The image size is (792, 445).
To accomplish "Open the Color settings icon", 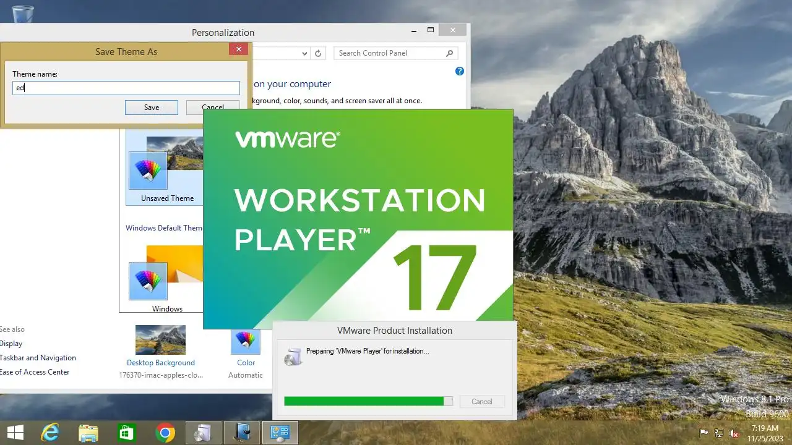I will [246, 341].
